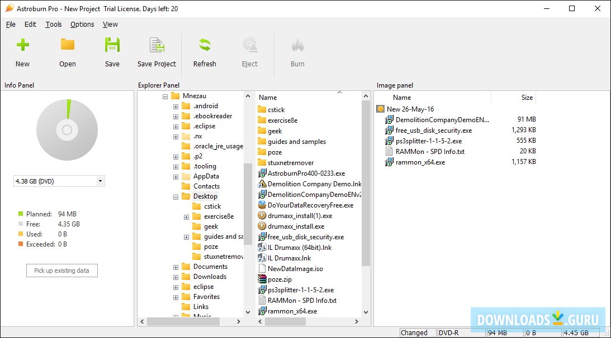Collapse the Desktop folder in Explorer Panel
The width and height of the screenshot is (611, 338).
coord(174,196)
